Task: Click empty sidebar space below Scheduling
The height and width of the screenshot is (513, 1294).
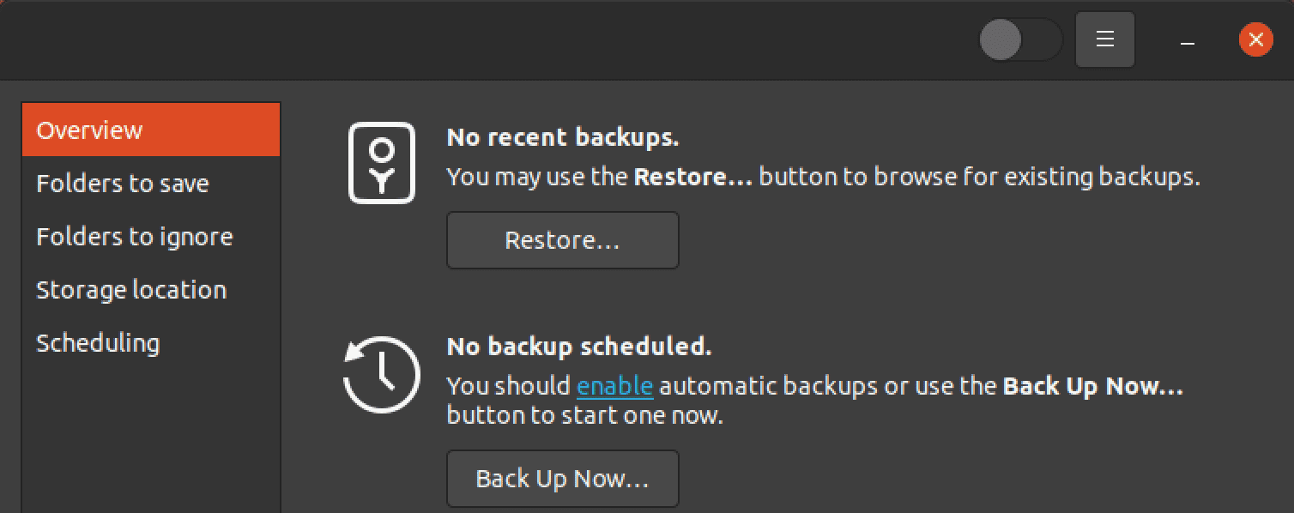Action: [x=151, y=438]
